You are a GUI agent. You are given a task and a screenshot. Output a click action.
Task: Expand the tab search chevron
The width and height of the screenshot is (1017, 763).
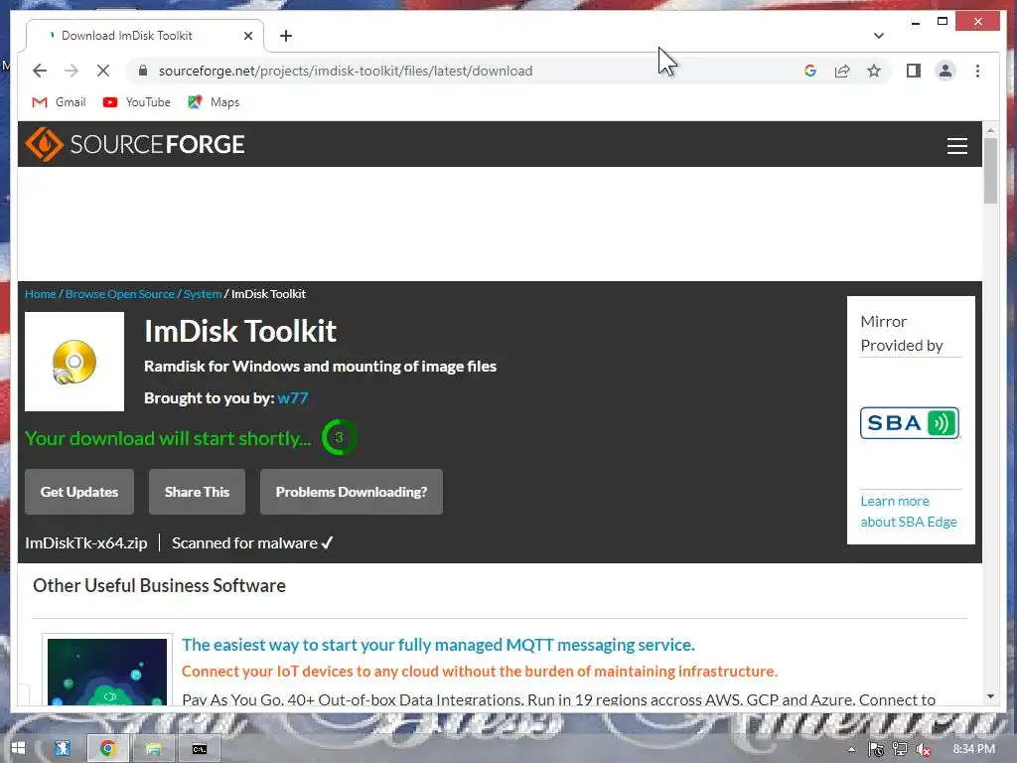click(878, 36)
